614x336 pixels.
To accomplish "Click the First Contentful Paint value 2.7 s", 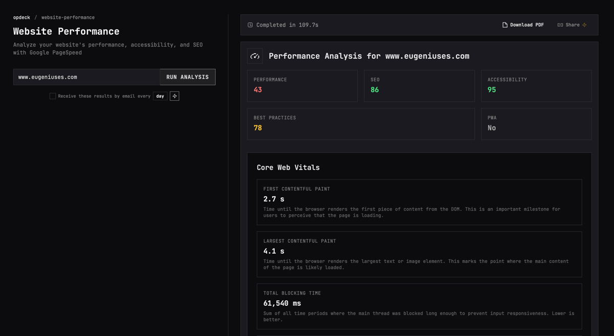I will (274, 199).
